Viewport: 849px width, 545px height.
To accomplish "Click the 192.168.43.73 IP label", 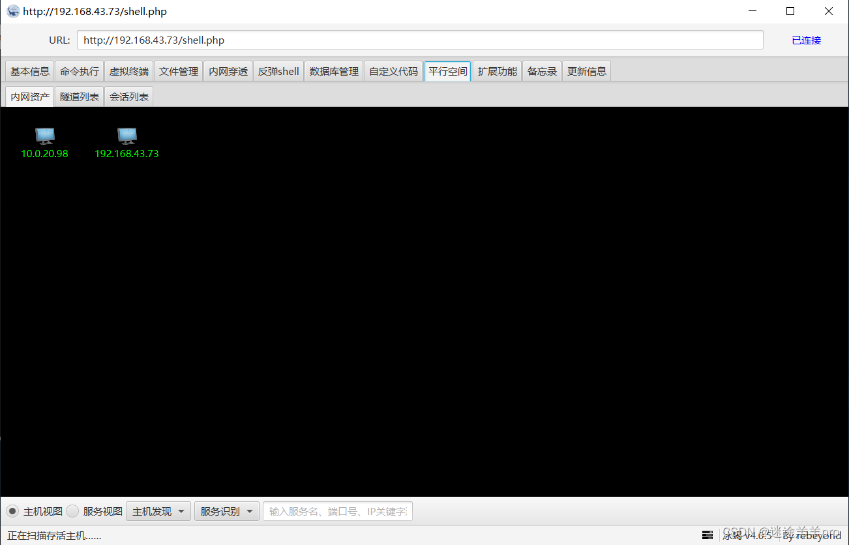I will [x=127, y=154].
